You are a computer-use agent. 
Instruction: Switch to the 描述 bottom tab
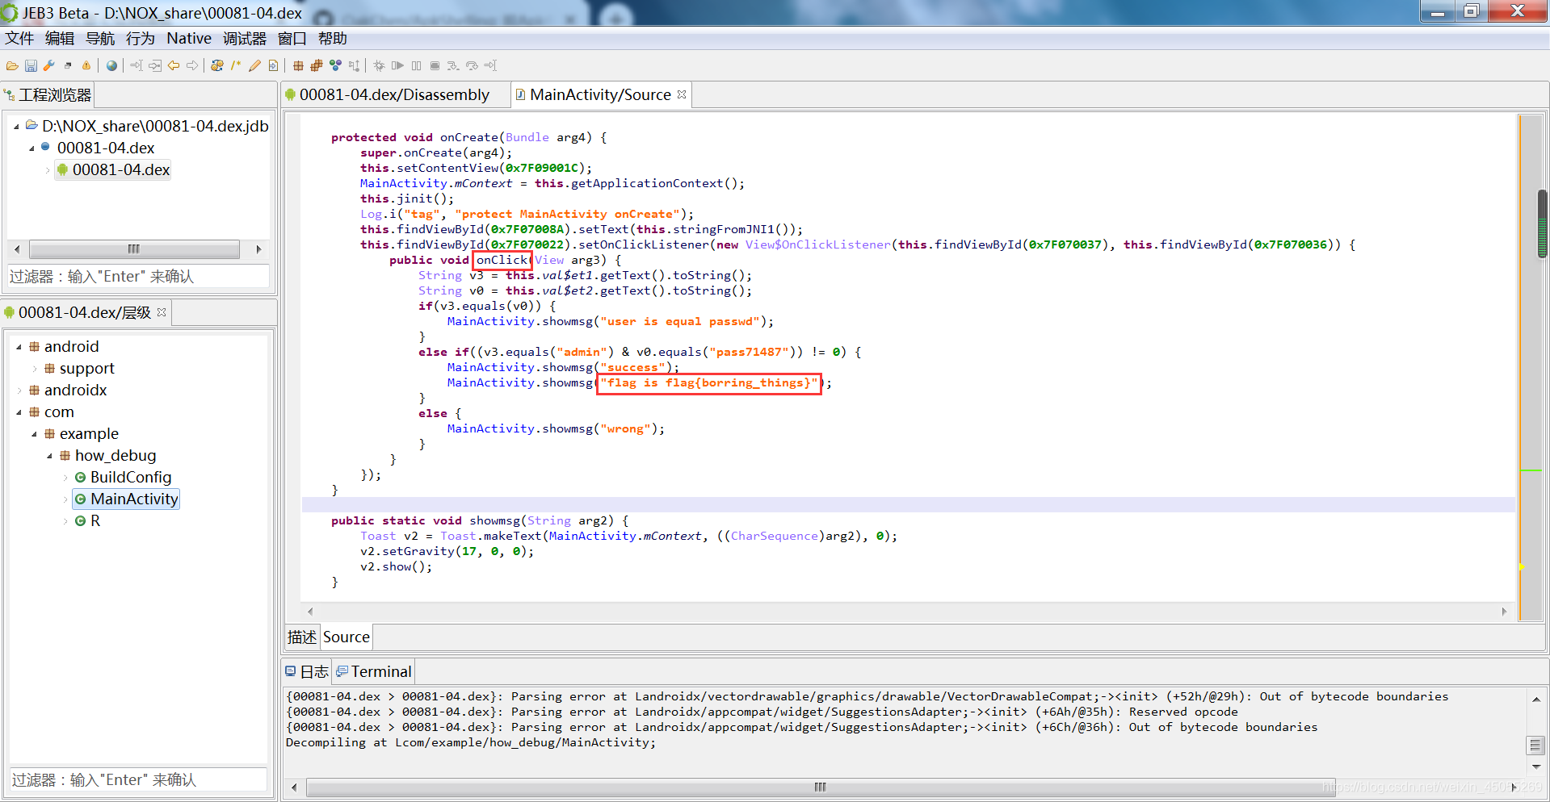coord(302,637)
